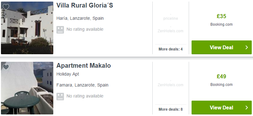The width and height of the screenshot is (253, 116).
Task: Click the rating face icon for Villa Rural
Action: coord(60,30)
